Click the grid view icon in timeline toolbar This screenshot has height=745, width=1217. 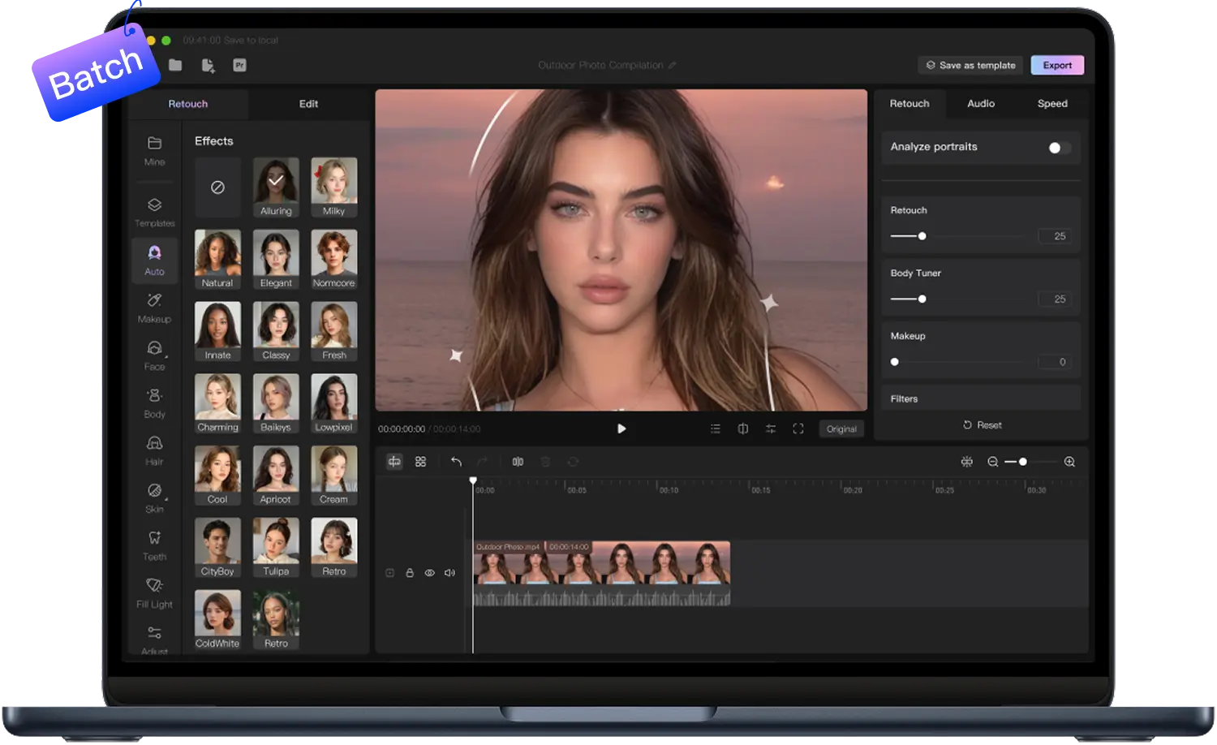pos(420,462)
